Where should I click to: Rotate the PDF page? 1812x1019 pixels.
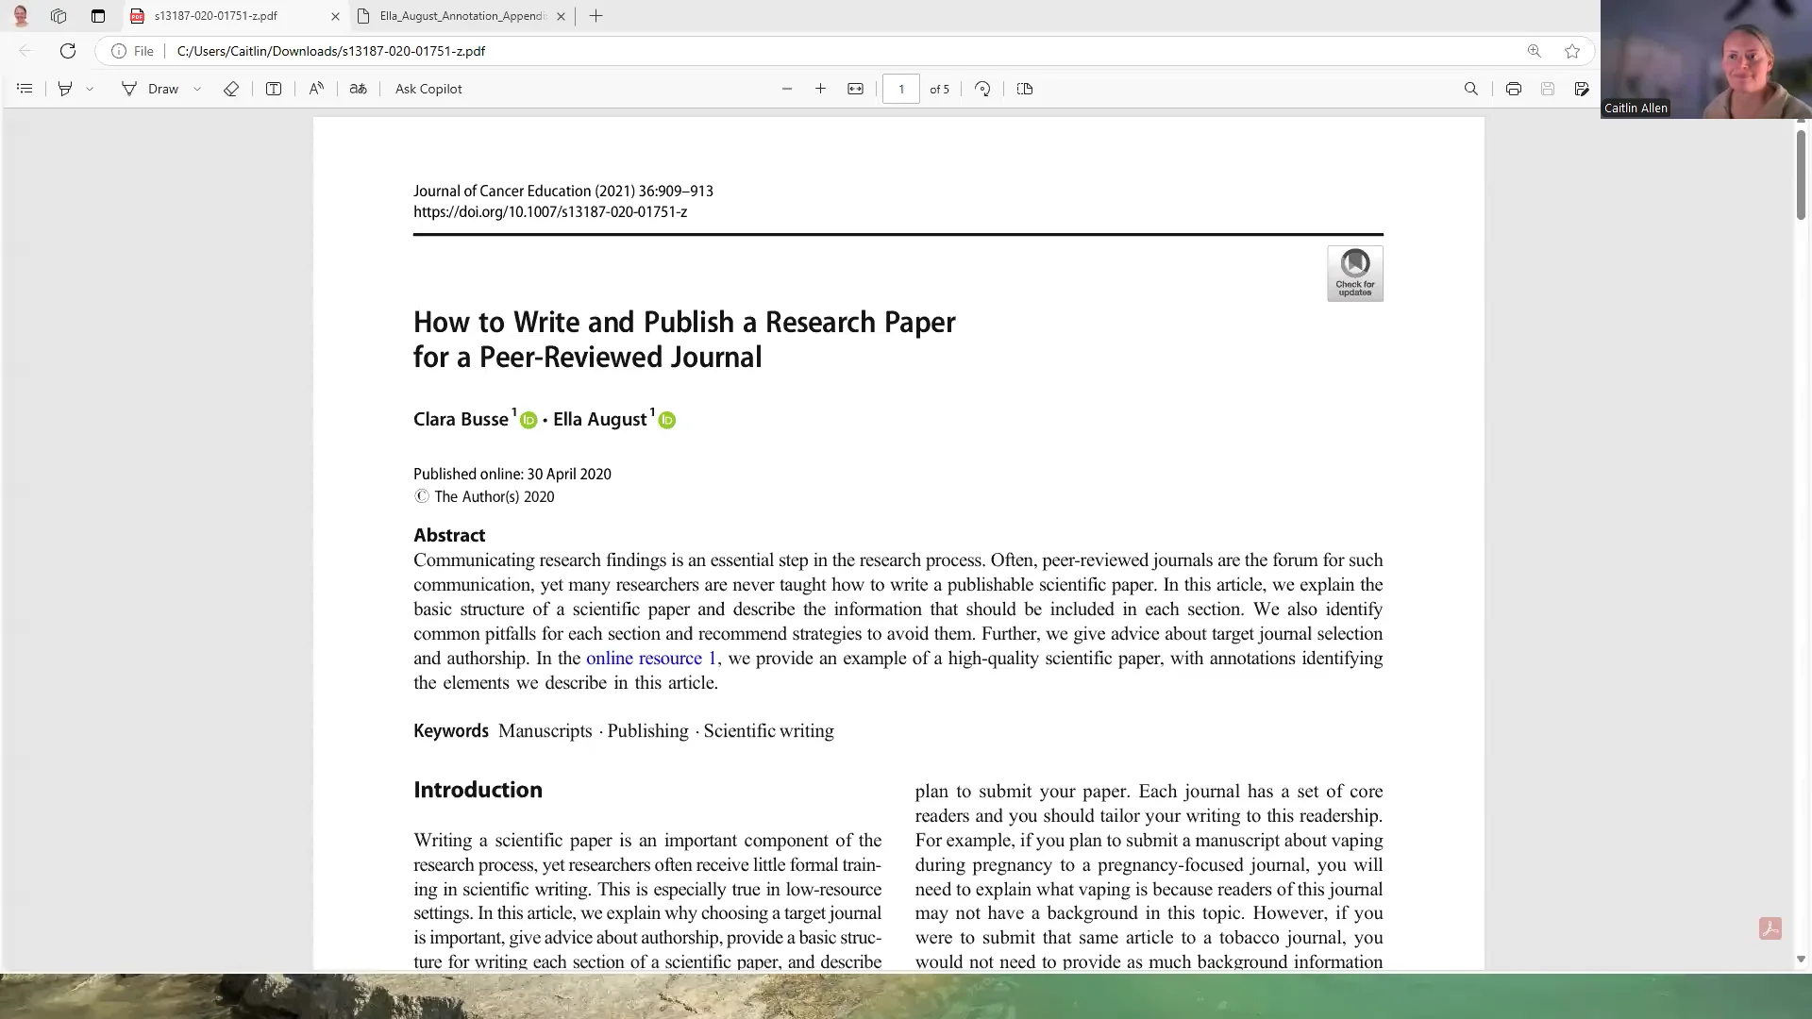pos(981,89)
